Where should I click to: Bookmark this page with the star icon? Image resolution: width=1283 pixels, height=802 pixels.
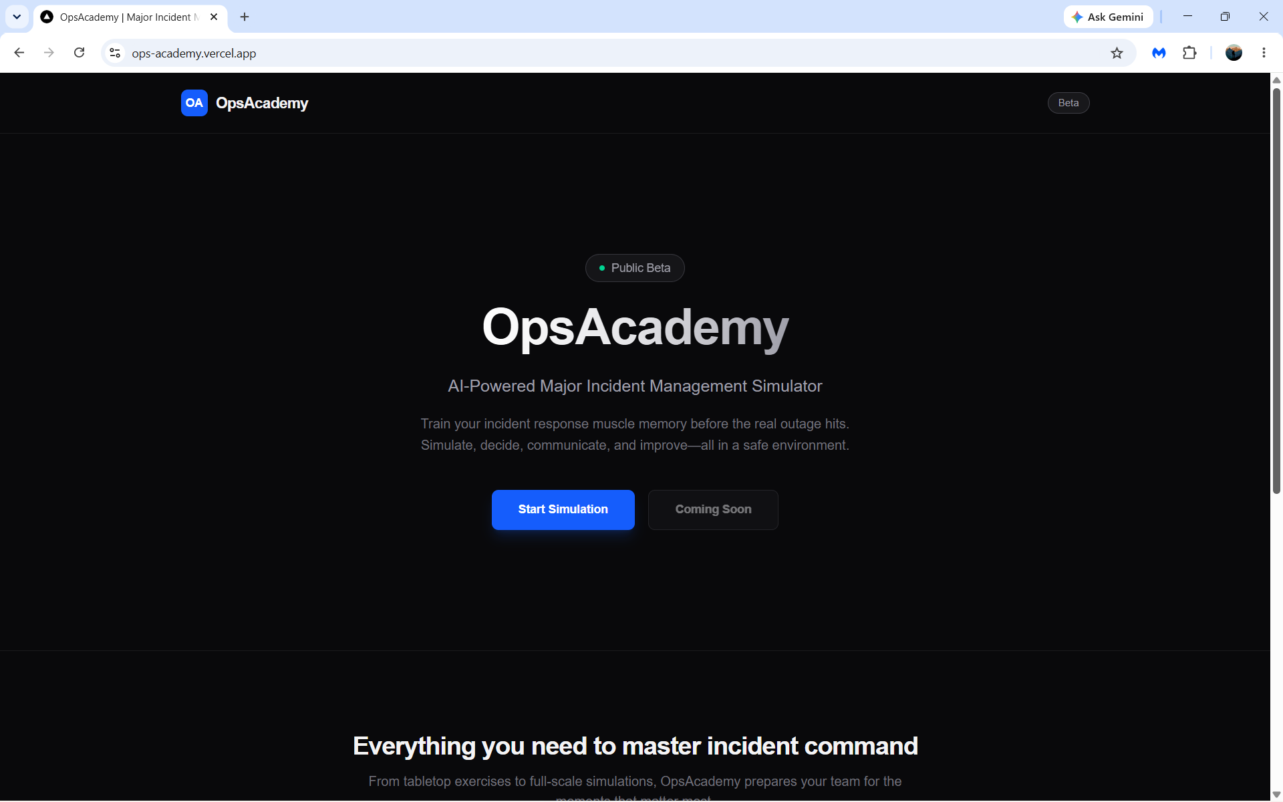1117,53
